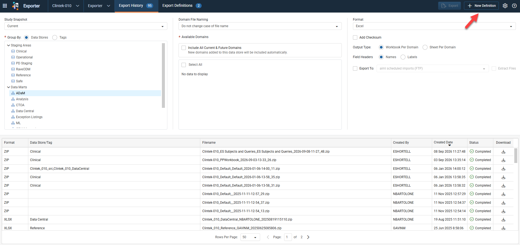Click the page number input field
This screenshot has height=245, width=520.
(x=288, y=237)
